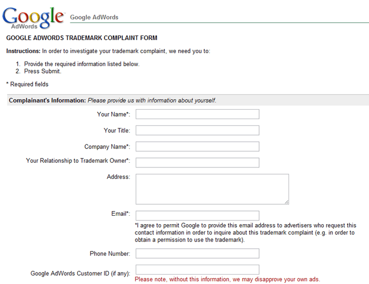The image size is (369, 284).
Task: Click the Your Name label
Action: (114, 114)
